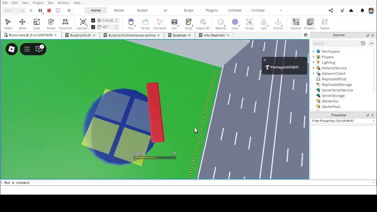
Task: Open the Test mode dropdown
Action: click(14, 10)
